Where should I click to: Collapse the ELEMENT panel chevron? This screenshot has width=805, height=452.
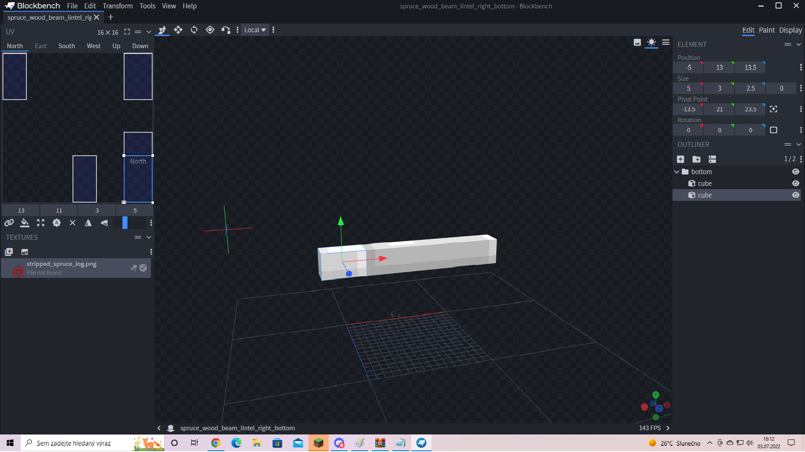[799, 44]
